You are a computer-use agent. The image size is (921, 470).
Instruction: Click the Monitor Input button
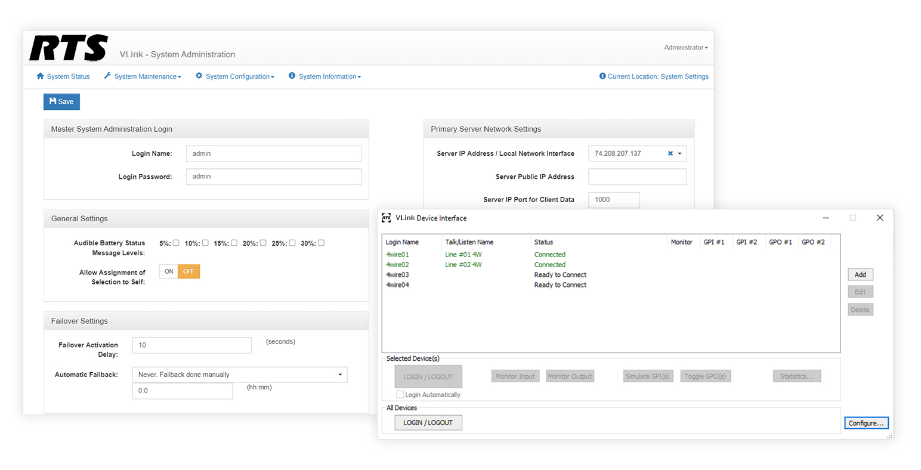515,376
